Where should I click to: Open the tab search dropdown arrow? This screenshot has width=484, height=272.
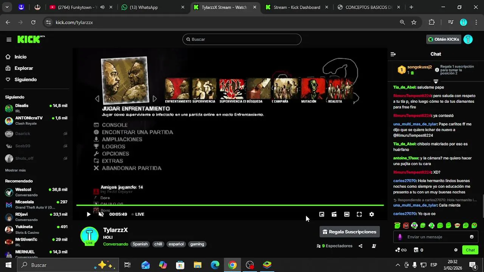[x=7, y=7]
